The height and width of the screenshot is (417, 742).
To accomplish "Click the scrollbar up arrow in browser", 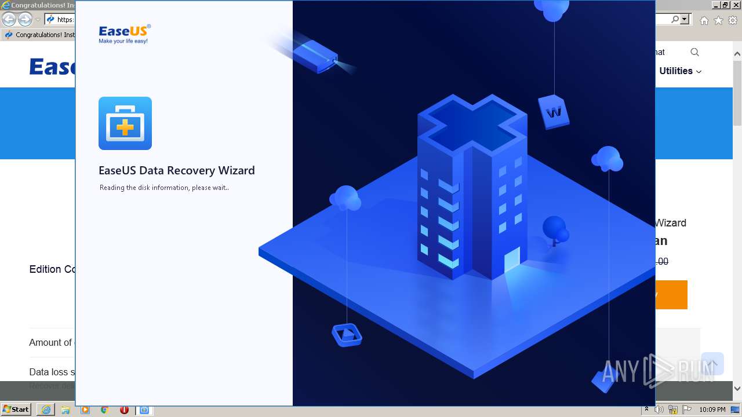I will [x=737, y=54].
